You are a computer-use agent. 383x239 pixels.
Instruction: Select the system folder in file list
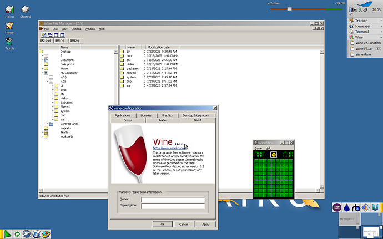pyautogui.click(x=131, y=77)
